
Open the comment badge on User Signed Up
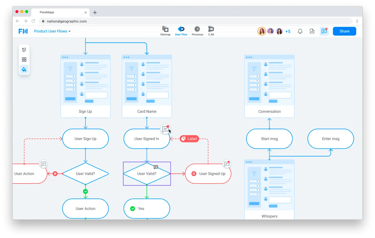click(x=226, y=164)
